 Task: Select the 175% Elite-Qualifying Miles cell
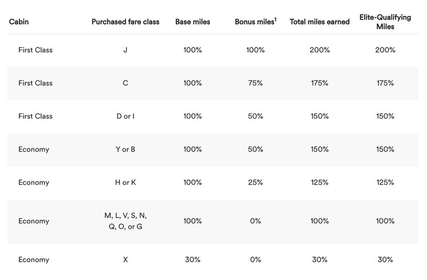(385, 83)
